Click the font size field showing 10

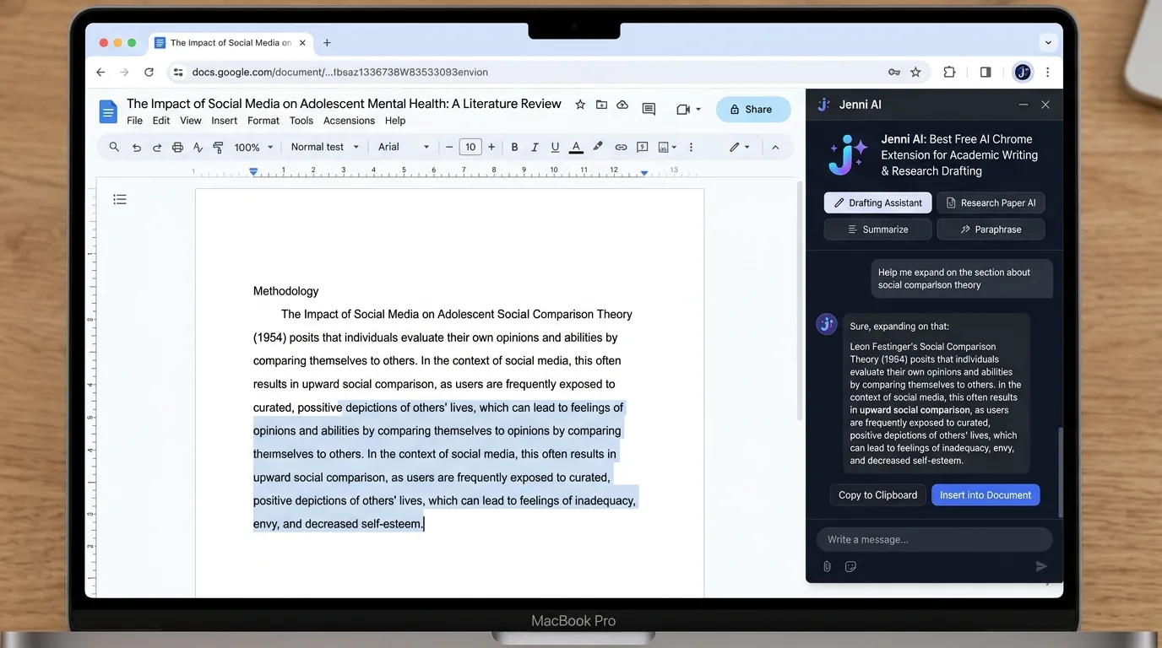coord(470,147)
